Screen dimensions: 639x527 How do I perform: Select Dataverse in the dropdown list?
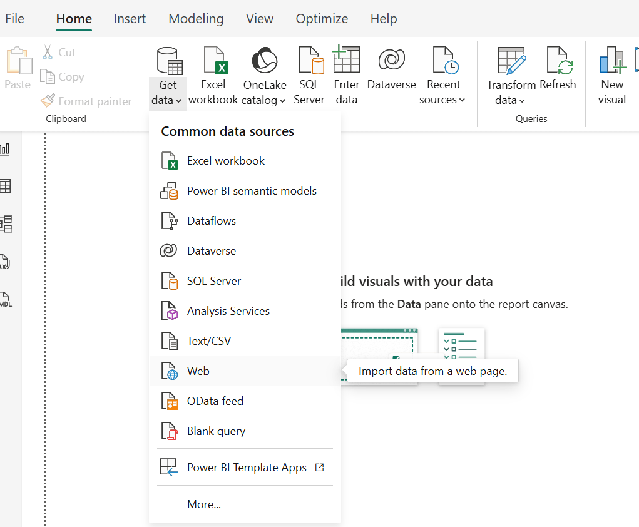click(245, 250)
